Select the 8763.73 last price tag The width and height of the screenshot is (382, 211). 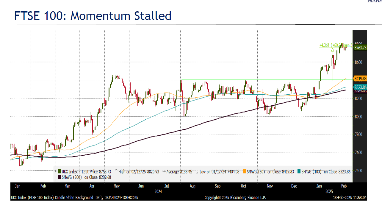[x=360, y=48]
